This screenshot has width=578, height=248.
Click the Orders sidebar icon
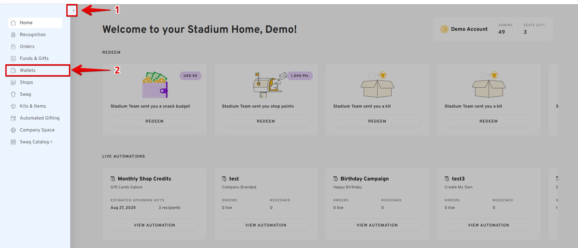(x=13, y=47)
